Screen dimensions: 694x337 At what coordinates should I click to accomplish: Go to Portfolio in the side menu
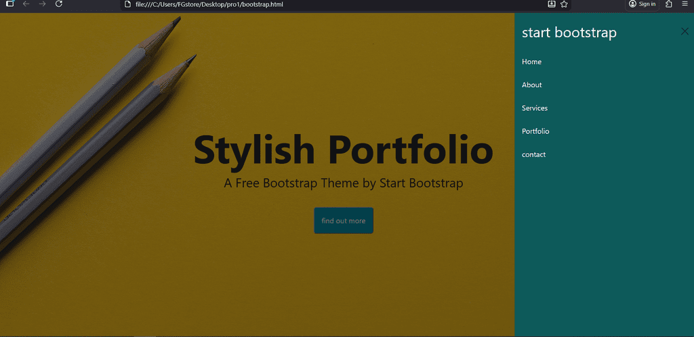(x=535, y=131)
